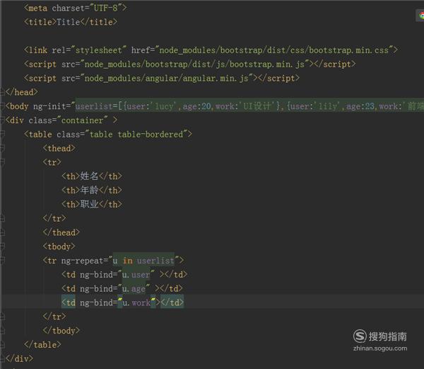Open the zhinan.sogou.com link text

pos(380,348)
